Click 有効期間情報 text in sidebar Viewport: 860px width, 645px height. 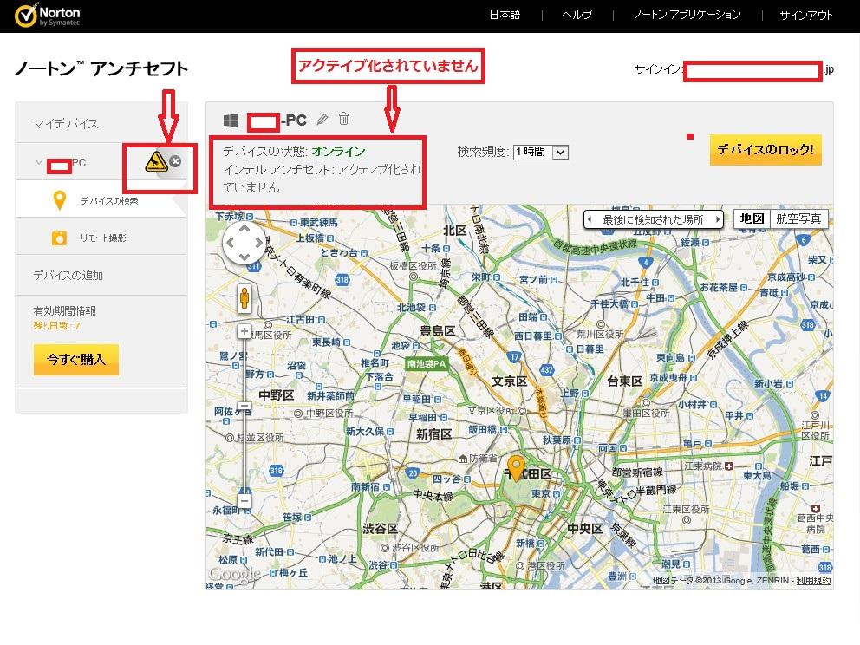click(65, 310)
